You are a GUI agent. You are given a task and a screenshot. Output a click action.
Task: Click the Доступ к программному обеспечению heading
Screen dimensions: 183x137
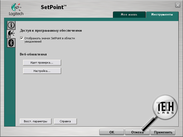point(51,31)
